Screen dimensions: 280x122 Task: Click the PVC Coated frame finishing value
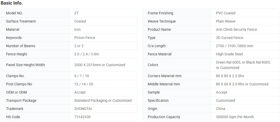[225, 13]
